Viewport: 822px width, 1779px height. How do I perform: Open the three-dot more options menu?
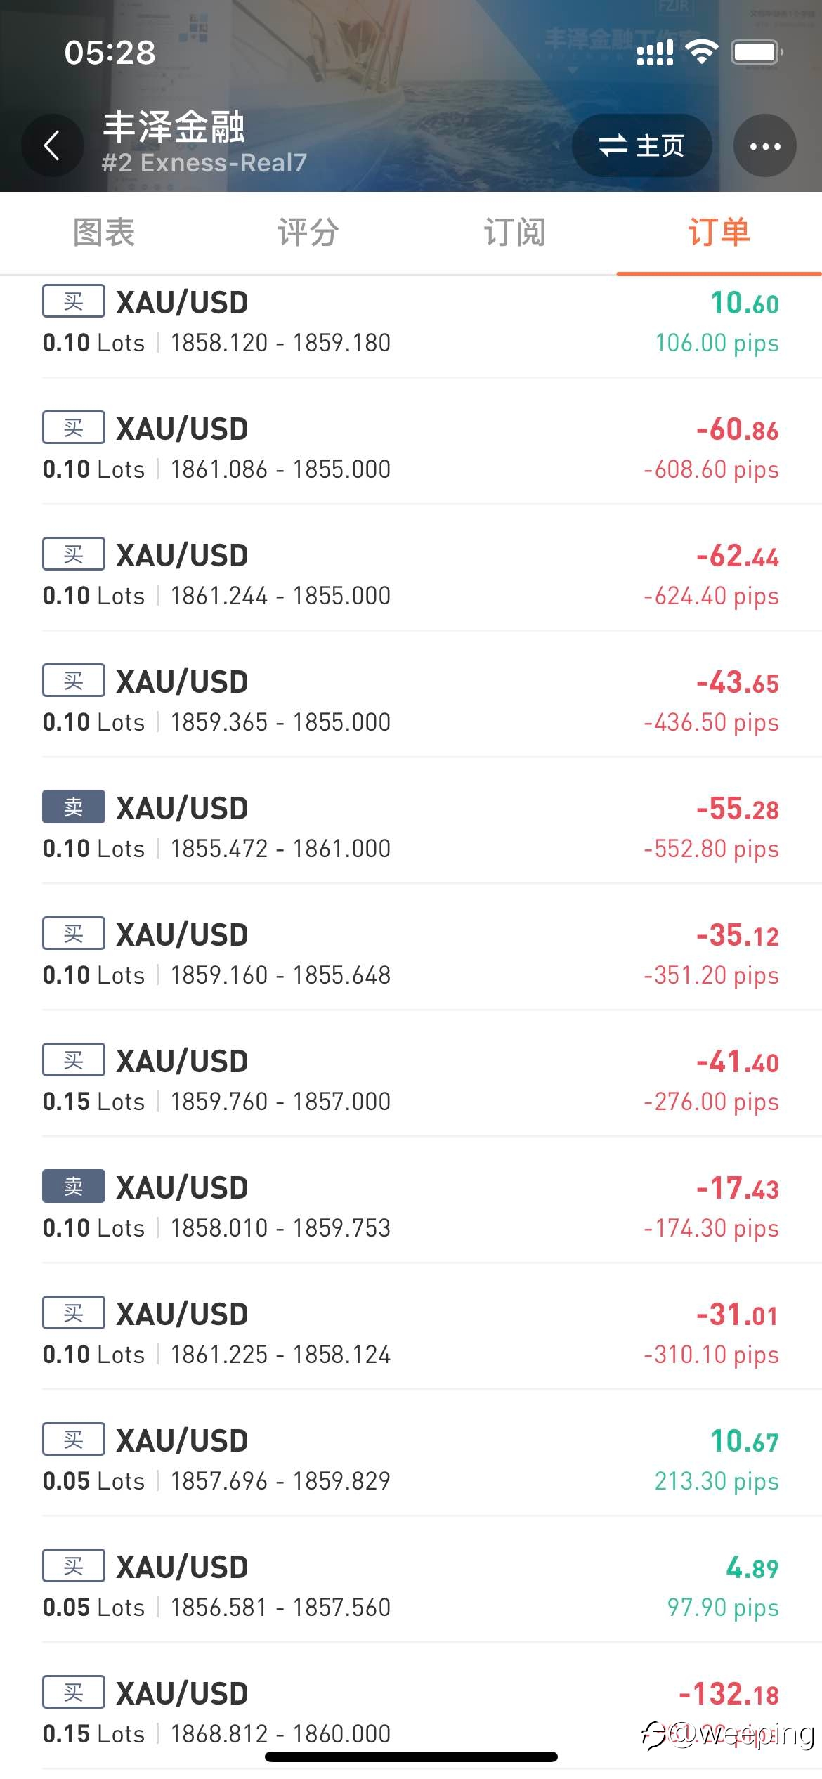(x=765, y=146)
